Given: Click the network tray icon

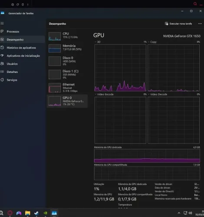Looking at the screenshot, I should click(x=185, y=213).
